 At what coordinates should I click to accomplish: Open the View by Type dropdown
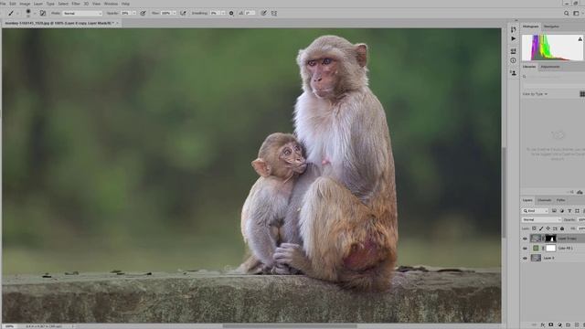coord(535,94)
